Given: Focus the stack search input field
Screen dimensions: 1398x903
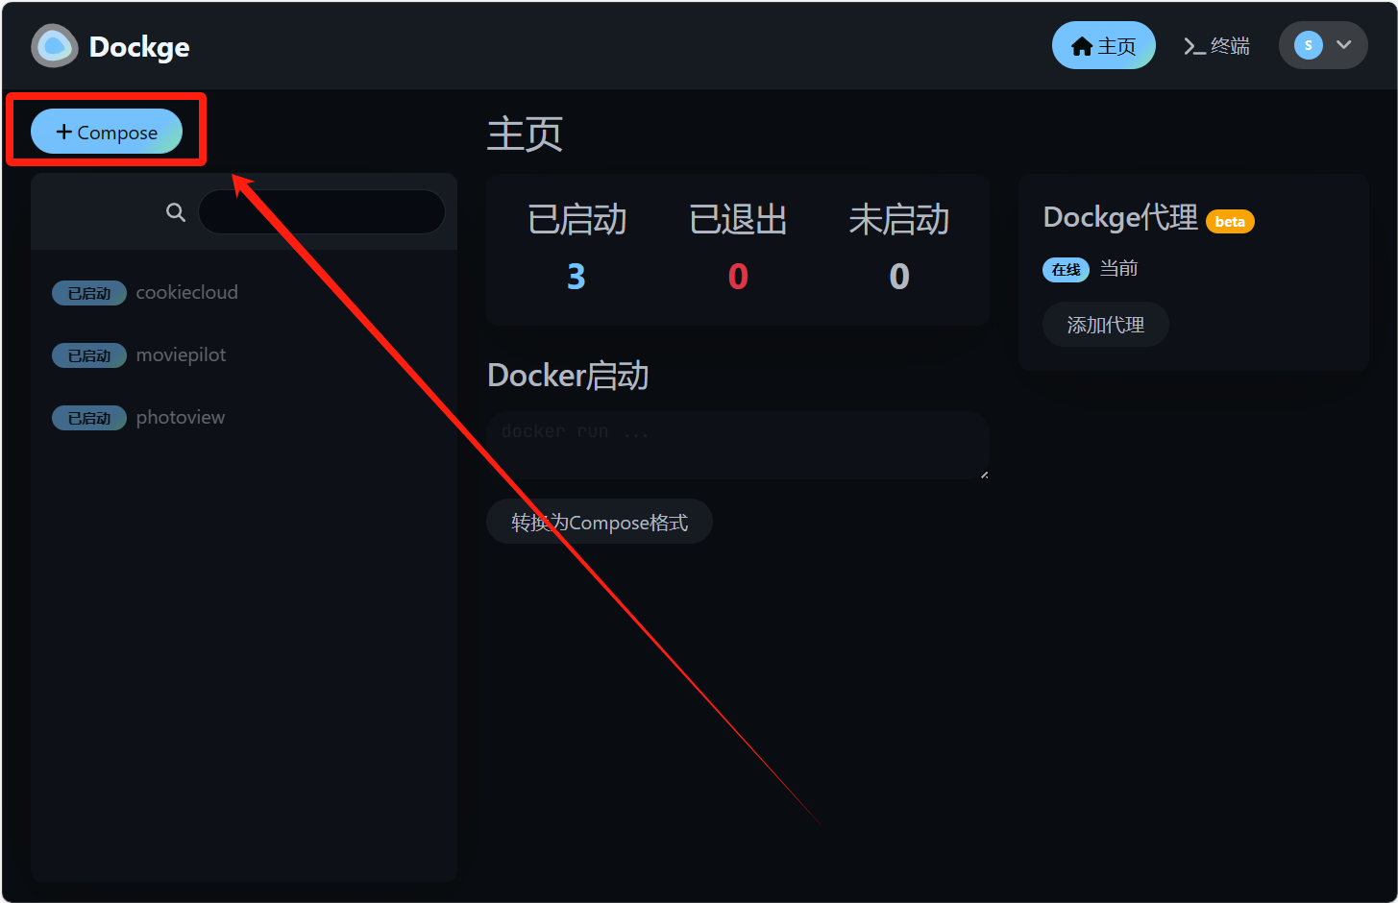Looking at the screenshot, I should point(322,212).
